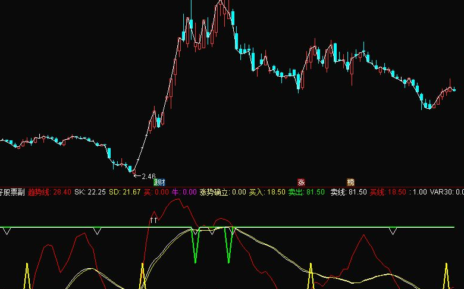464x289 pixels.
Task: Click the magenta 牛 0.00 legend label
Action: (x=184, y=192)
